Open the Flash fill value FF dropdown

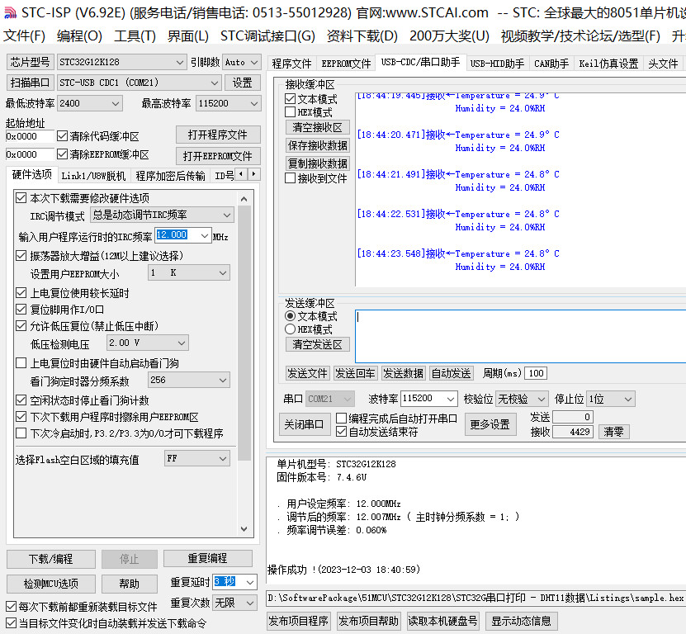[x=196, y=458]
